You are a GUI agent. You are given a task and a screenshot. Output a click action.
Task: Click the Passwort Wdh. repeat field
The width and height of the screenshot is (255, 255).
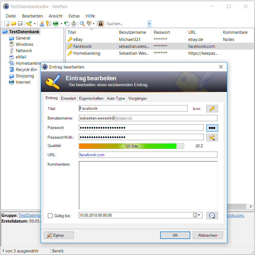point(141,137)
